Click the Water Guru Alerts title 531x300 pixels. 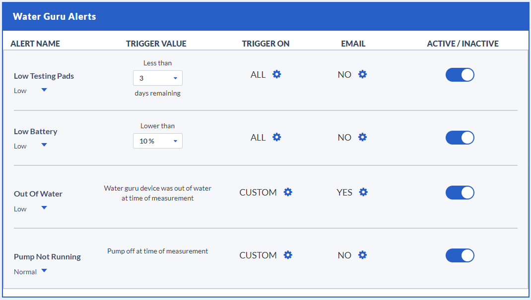click(55, 16)
